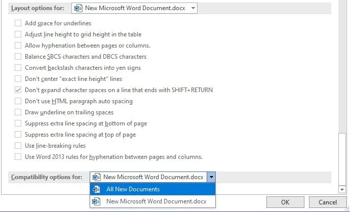Enable Convert backslash characters into yen signs
Viewport: 350px width, 212px height.
[x=18, y=68]
